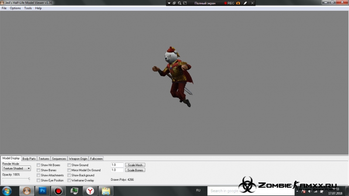
Task: Switch to the Weapon Origin tab
Action: [x=78, y=158]
